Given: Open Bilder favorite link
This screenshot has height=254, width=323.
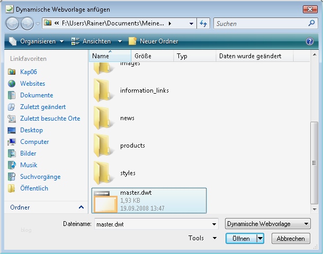Looking at the screenshot, I should pos(28,153).
